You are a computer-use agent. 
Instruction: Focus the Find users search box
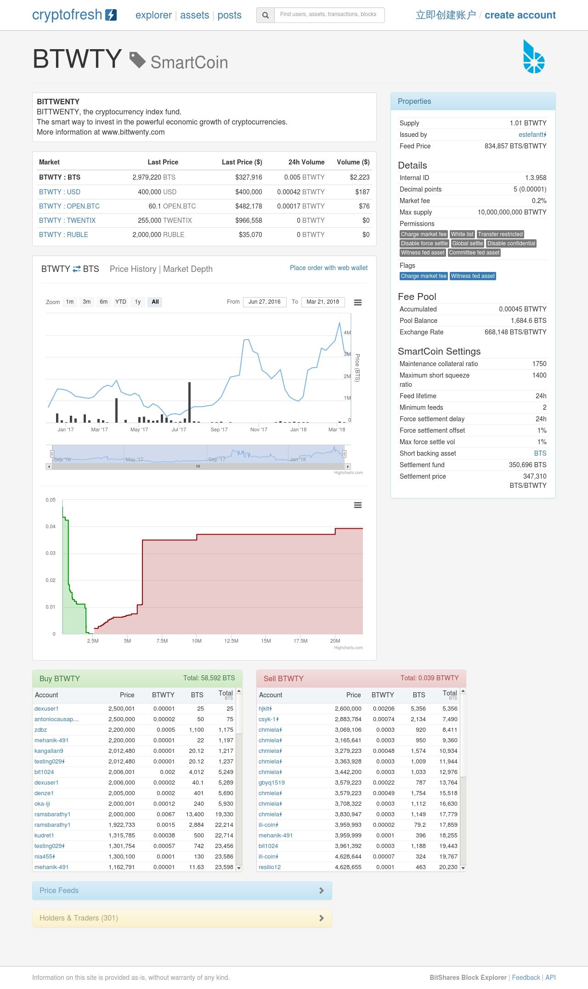click(329, 15)
